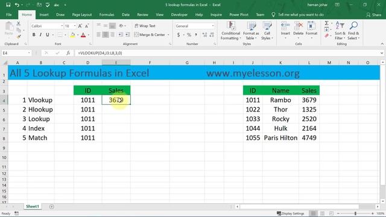The image size is (386, 217).
Task: Open the font size dropdown
Action: tap(75, 26)
